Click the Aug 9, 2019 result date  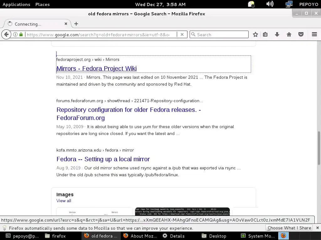tap(68, 168)
